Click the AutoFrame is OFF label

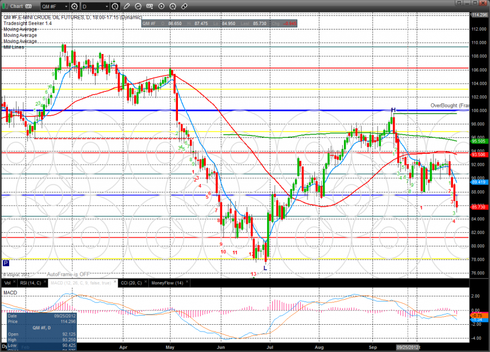[x=68, y=274]
